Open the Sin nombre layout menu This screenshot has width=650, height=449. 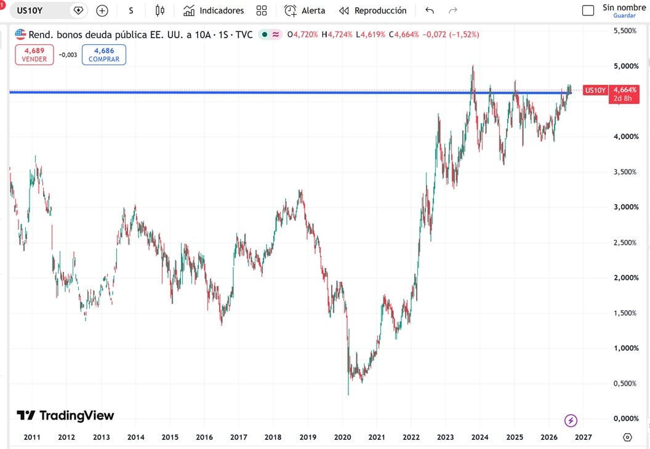coord(624,7)
